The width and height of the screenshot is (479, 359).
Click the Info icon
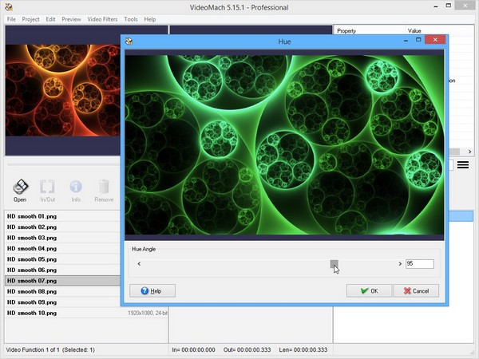click(76, 187)
